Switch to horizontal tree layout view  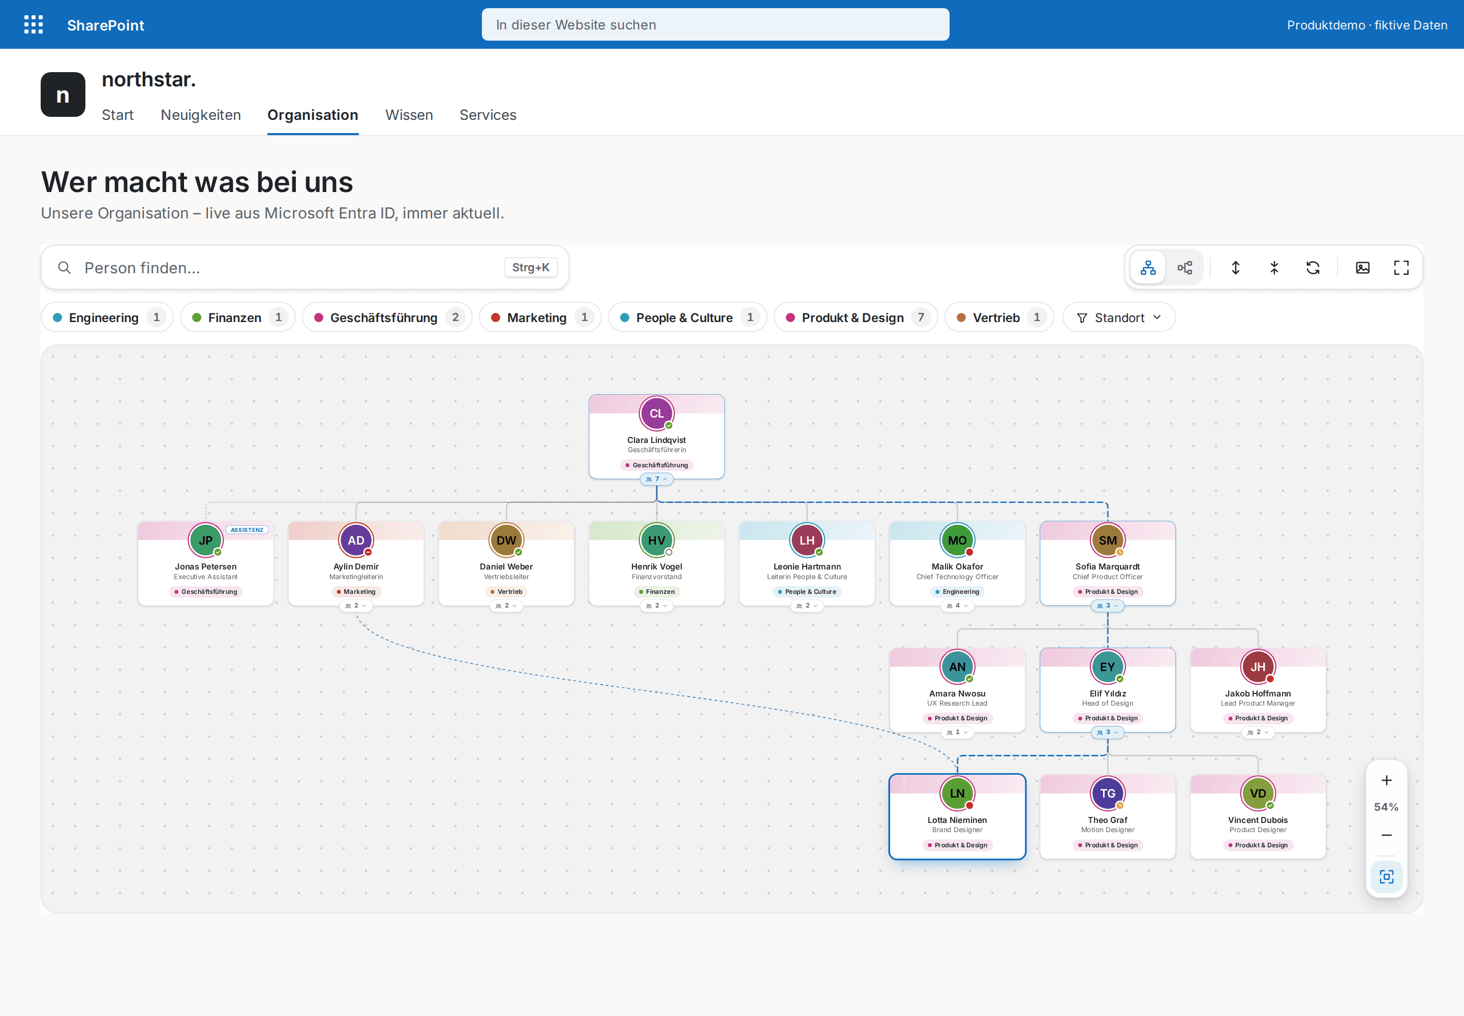(1185, 267)
